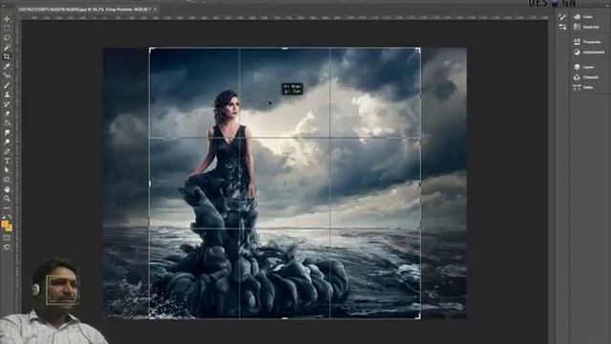Select the Rectangular Marquee tool
This screenshot has height=344, width=611.
7,29
